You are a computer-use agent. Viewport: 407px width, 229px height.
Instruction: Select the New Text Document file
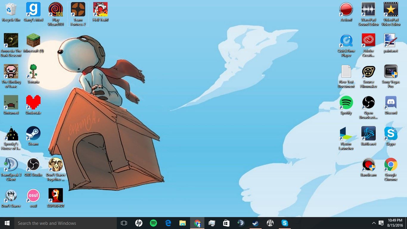click(x=346, y=72)
